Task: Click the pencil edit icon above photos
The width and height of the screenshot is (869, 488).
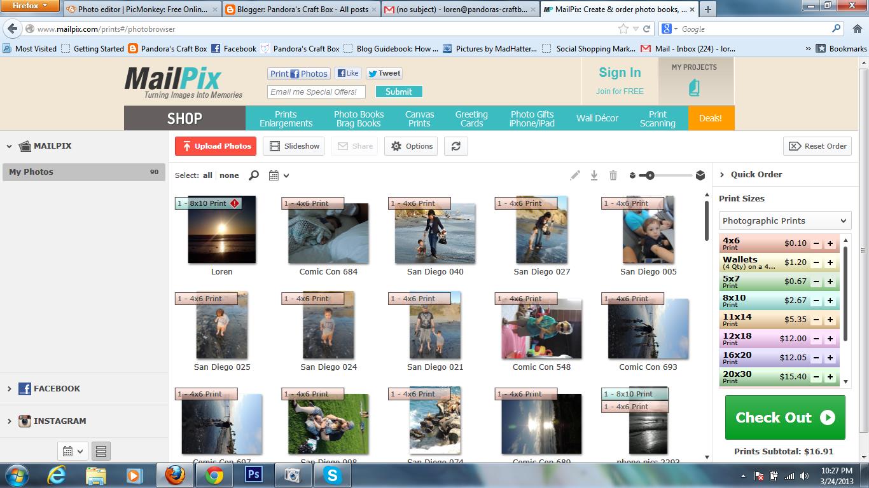Action: (x=575, y=175)
